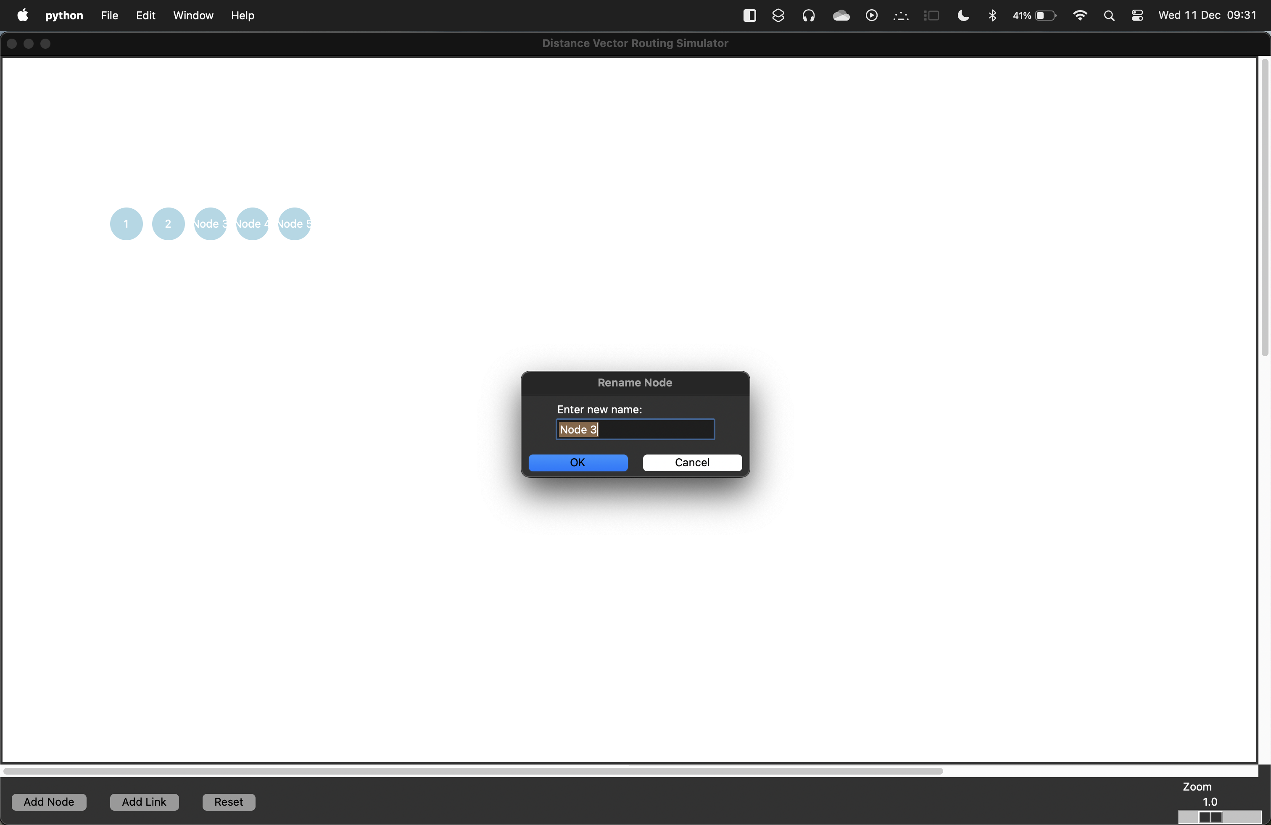1271x825 pixels.
Task: Open the Window menu
Action: [x=193, y=16]
